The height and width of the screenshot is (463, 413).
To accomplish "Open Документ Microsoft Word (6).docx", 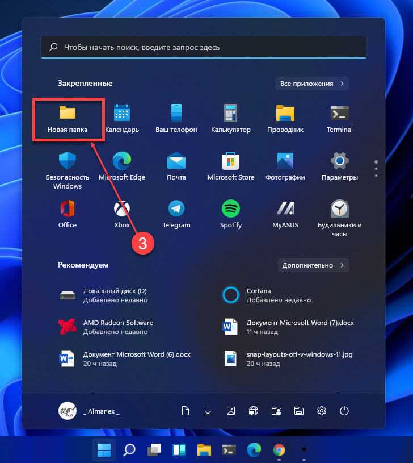I will click(124, 359).
